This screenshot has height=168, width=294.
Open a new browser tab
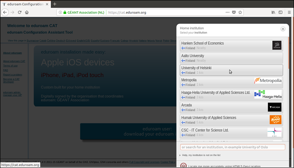point(55,4)
